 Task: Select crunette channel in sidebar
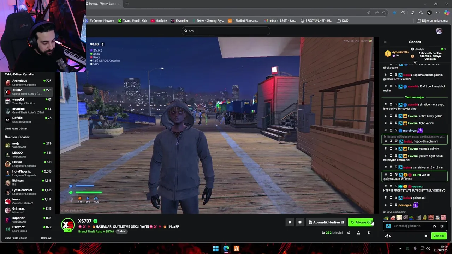pyautogui.click(x=28, y=111)
